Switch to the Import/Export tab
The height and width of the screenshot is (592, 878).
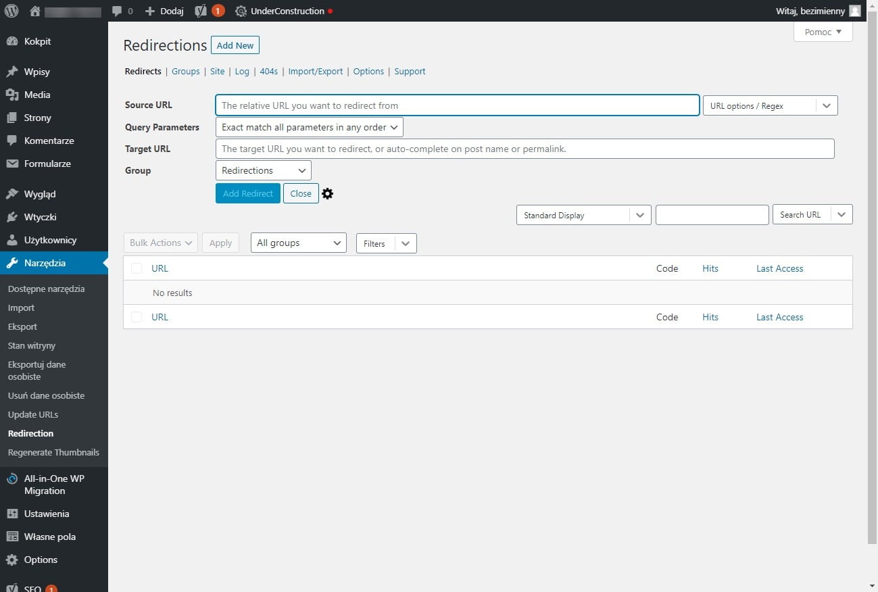click(x=316, y=71)
